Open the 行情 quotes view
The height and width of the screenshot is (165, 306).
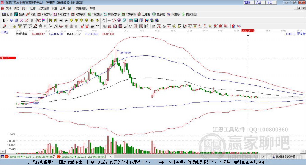[x=7, y=14]
